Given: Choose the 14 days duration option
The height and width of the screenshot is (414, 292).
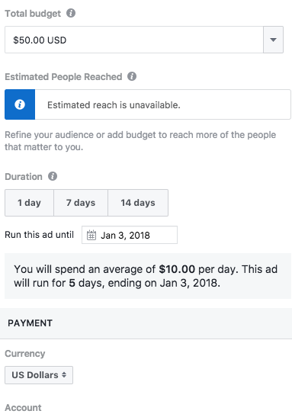Looking at the screenshot, I should click(x=138, y=203).
